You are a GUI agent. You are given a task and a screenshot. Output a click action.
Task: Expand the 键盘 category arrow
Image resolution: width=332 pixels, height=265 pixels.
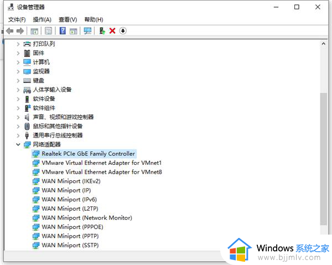tap(18, 80)
